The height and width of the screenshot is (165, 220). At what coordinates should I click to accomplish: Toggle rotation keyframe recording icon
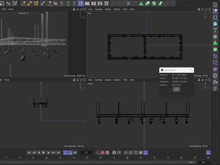pos(131,153)
